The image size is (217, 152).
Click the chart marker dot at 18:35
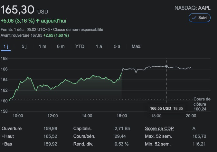click(x=166, y=66)
